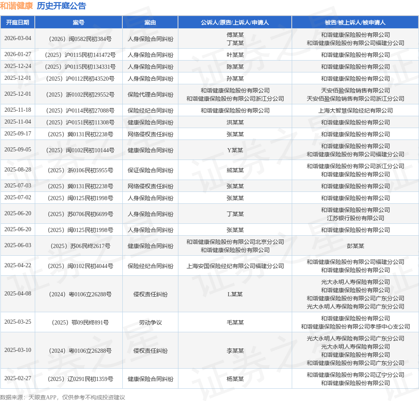Click plaintiff 叶某某
The height and width of the screenshot is (401, 419).
click(x=235, y=55)
